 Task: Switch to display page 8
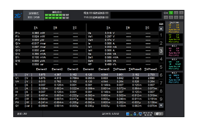161,91
